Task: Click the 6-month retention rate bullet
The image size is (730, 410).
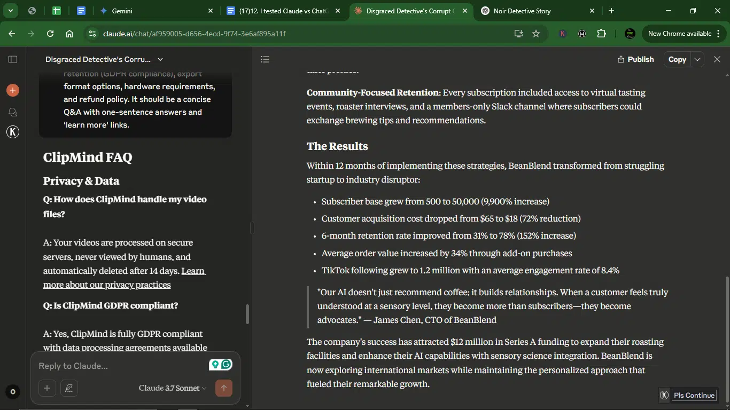Action: click(449, 235)
